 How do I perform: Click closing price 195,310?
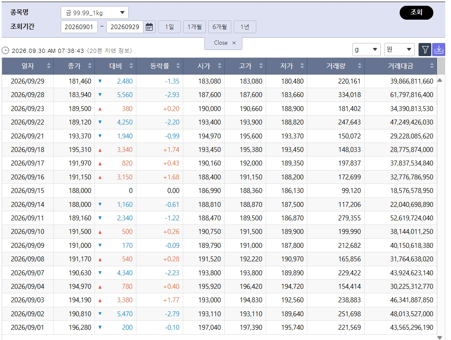[x=80, y=150]
